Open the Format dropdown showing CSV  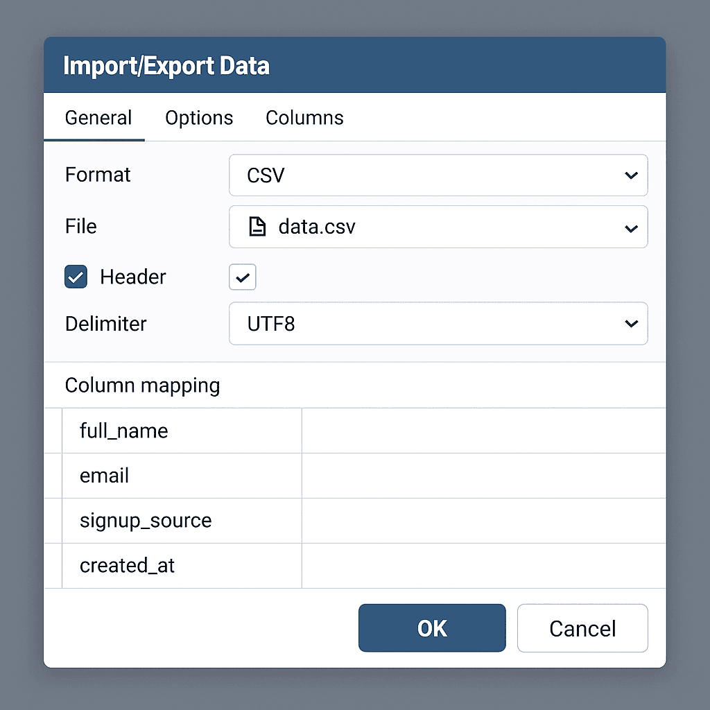[x=438, y=175]
